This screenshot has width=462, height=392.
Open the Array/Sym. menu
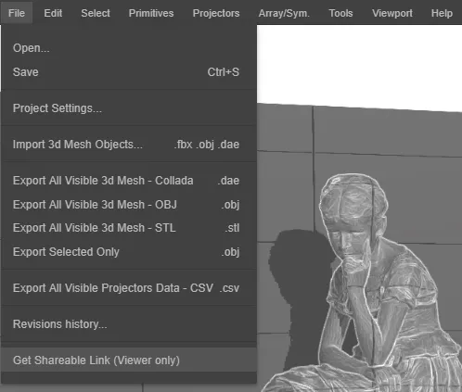284,13
